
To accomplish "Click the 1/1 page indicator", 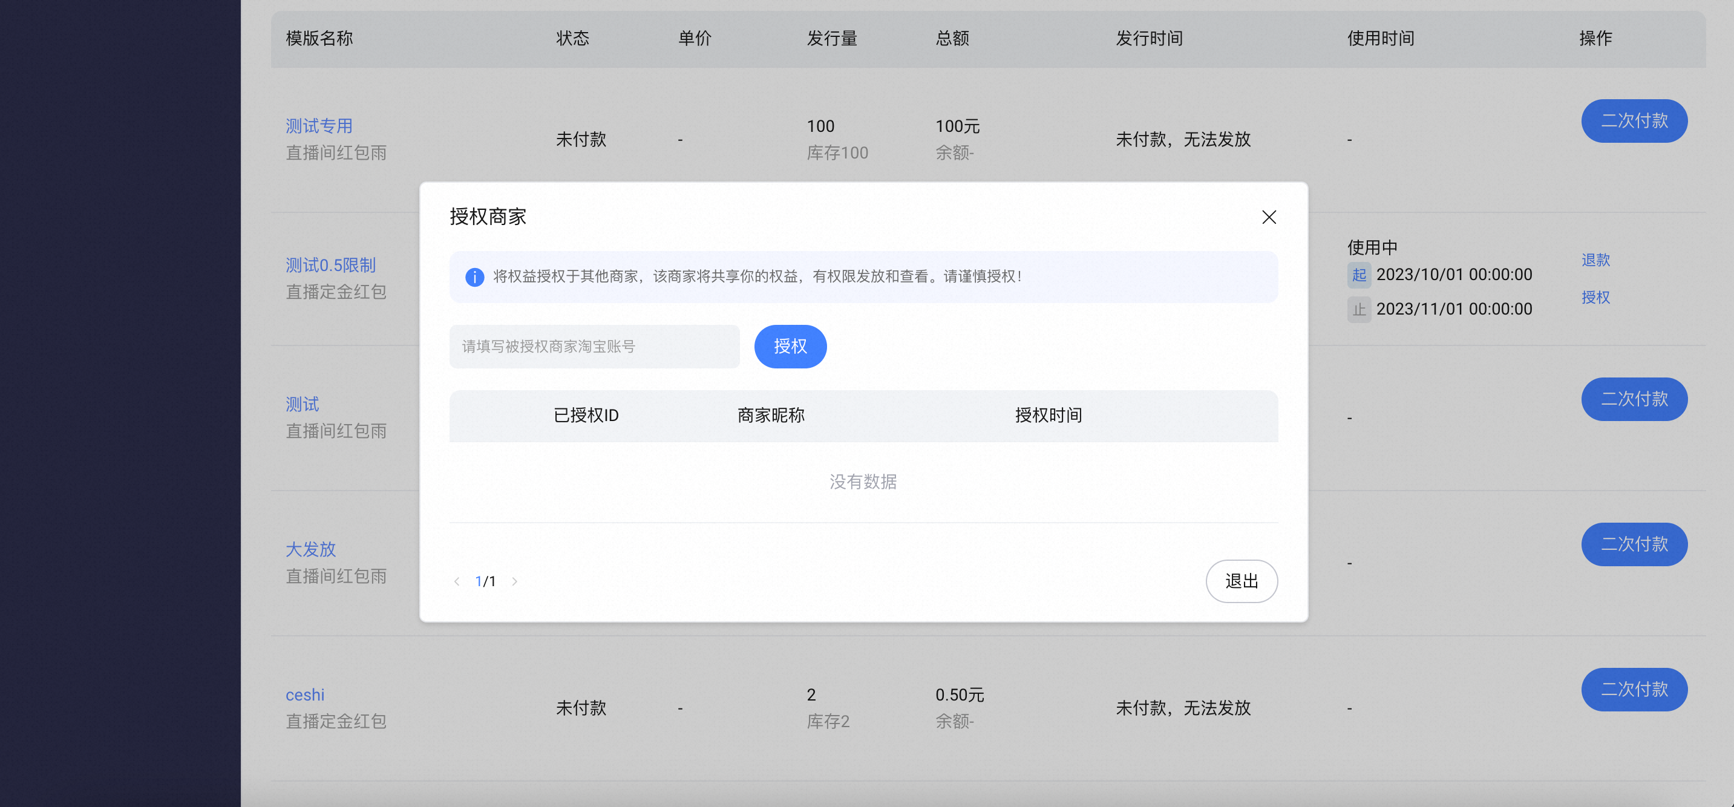I will click(485, 581).
